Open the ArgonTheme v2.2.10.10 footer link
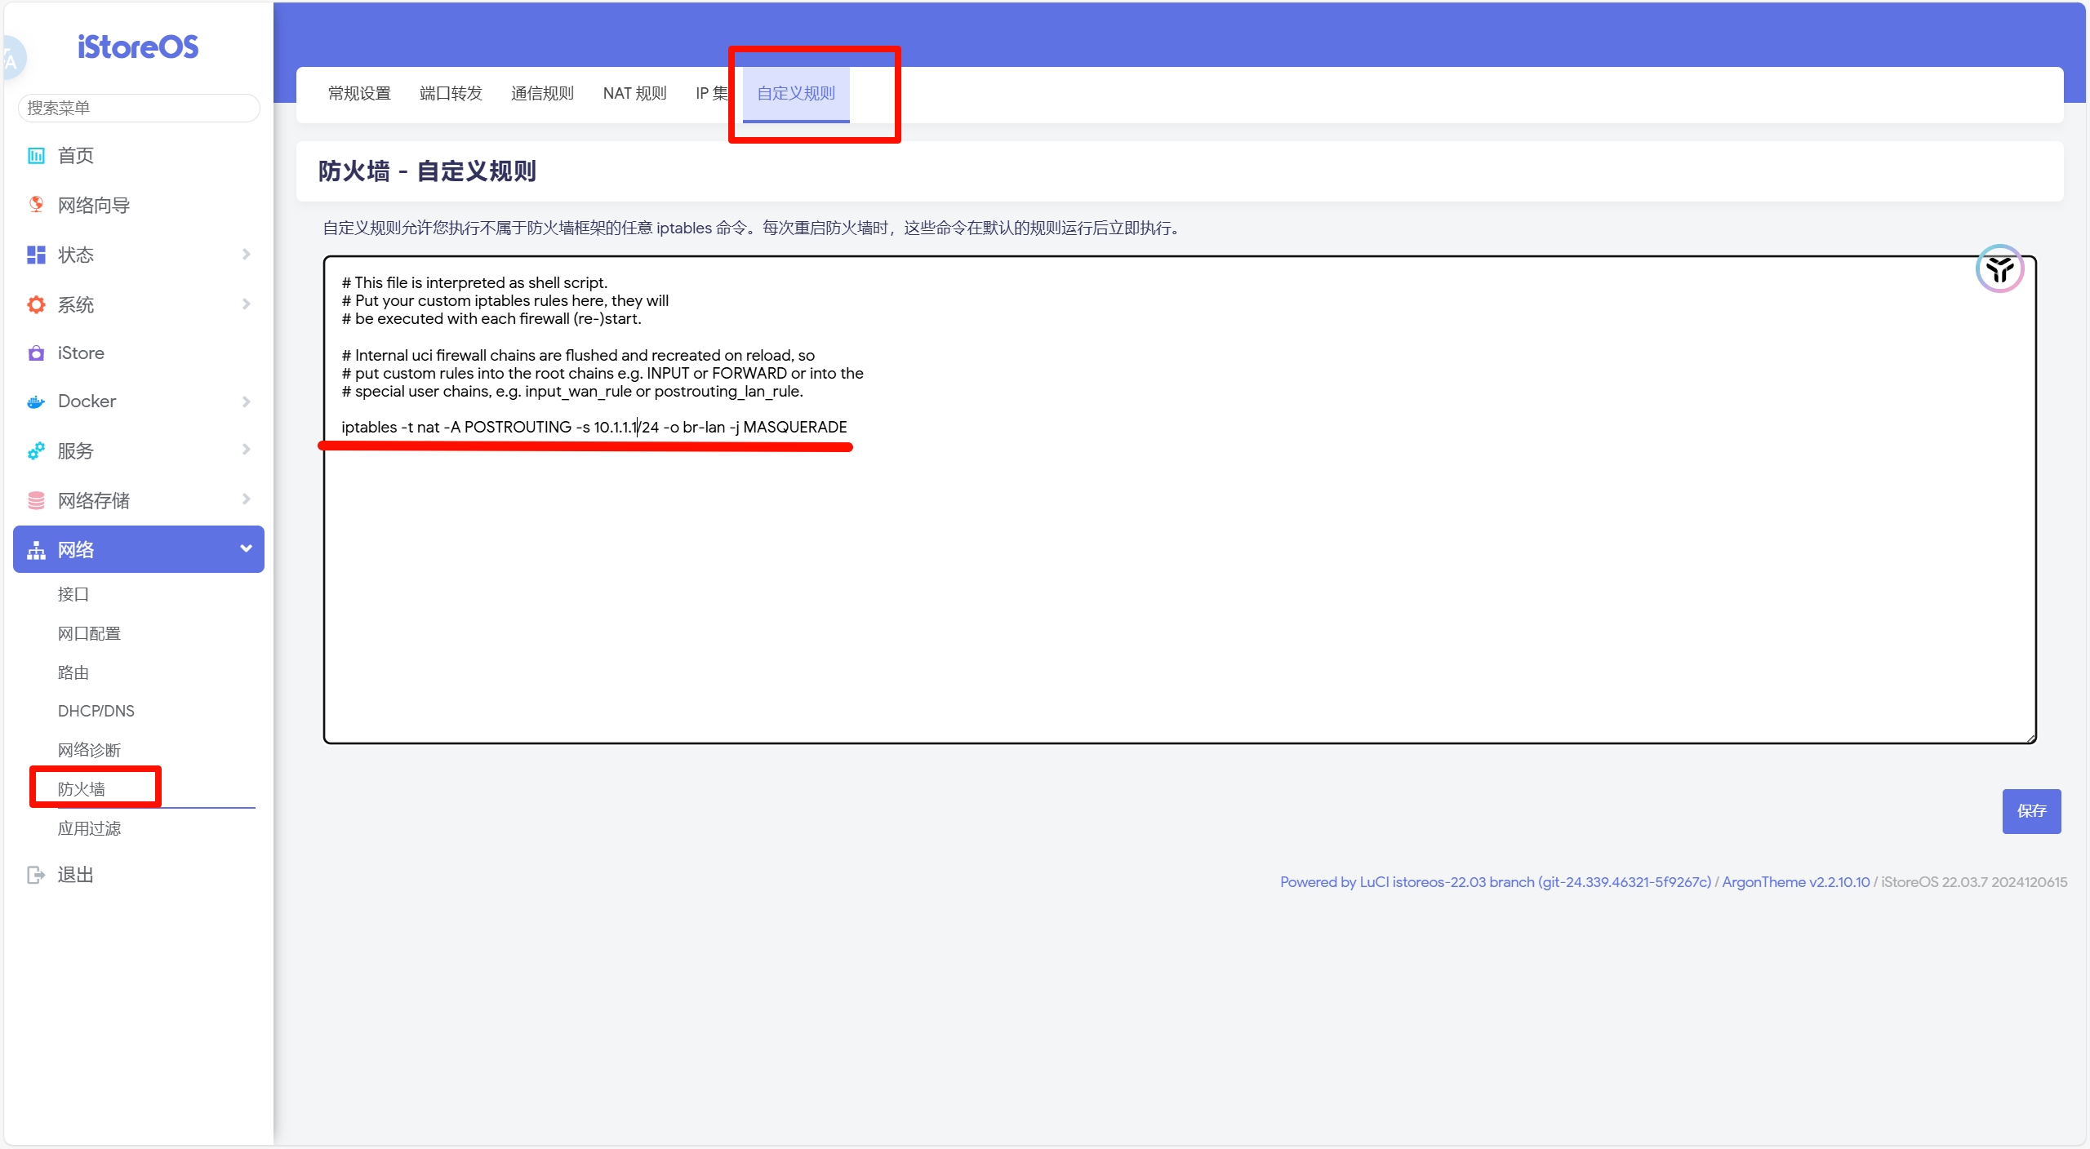Image resolution: width=2090 pixels, height=1149 pixels. tap(1795, 882)
